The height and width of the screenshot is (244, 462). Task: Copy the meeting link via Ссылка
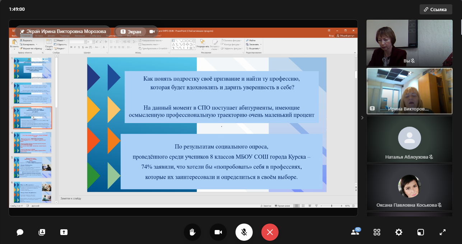(x=436, y=9)
